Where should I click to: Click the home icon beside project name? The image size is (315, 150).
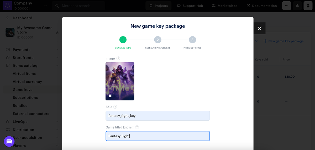point(57,33)
